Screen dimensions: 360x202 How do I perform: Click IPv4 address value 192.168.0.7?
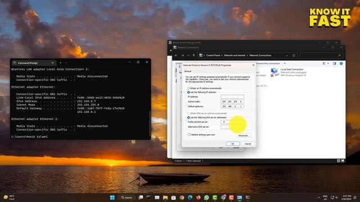tap(87, 101)
